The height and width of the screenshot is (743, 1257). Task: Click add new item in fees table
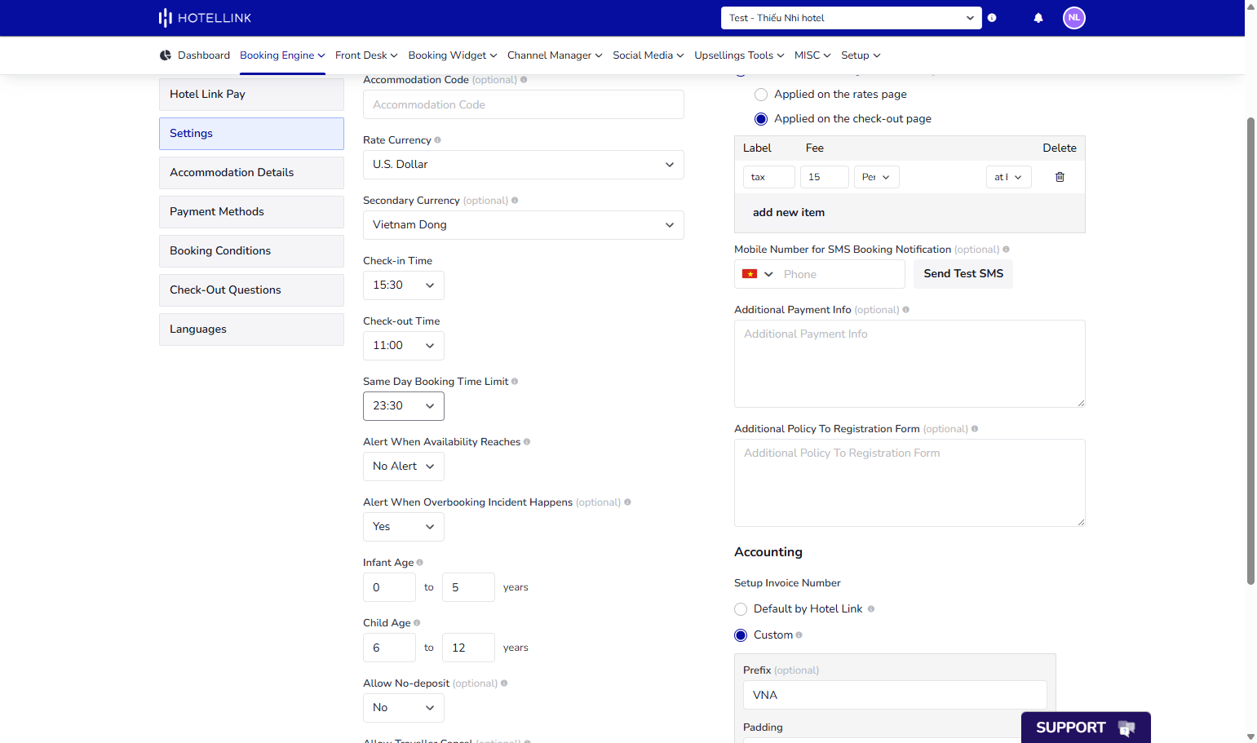[x=789, y=213]
